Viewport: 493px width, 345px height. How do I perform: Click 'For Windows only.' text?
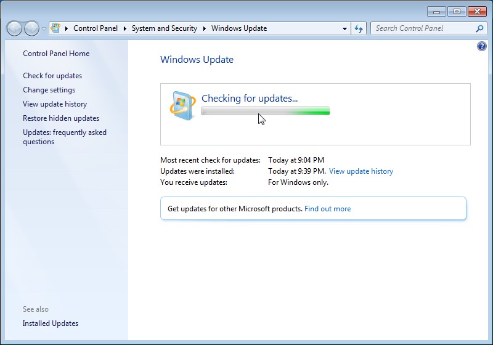pyautogui.click(x=298, y=182)
